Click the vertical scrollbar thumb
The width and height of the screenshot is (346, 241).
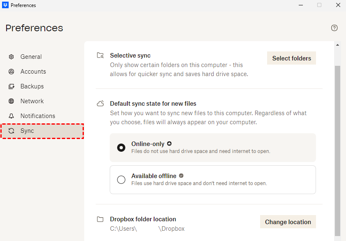(338, 148)
